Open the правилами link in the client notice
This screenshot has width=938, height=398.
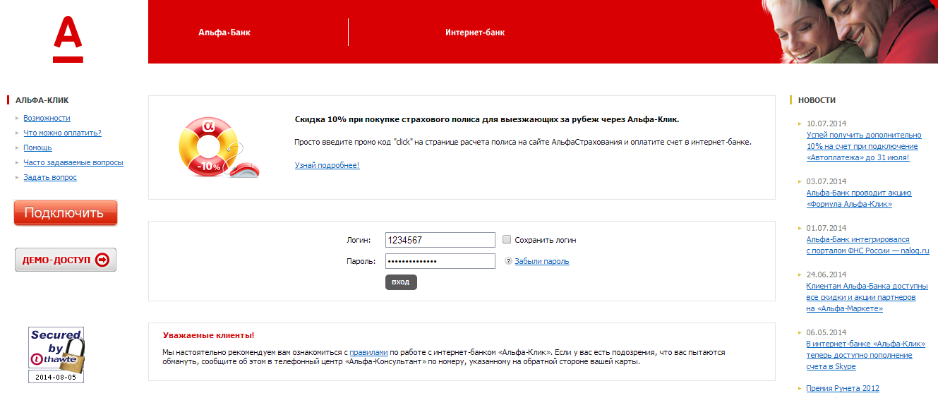[x=368, y=351]
